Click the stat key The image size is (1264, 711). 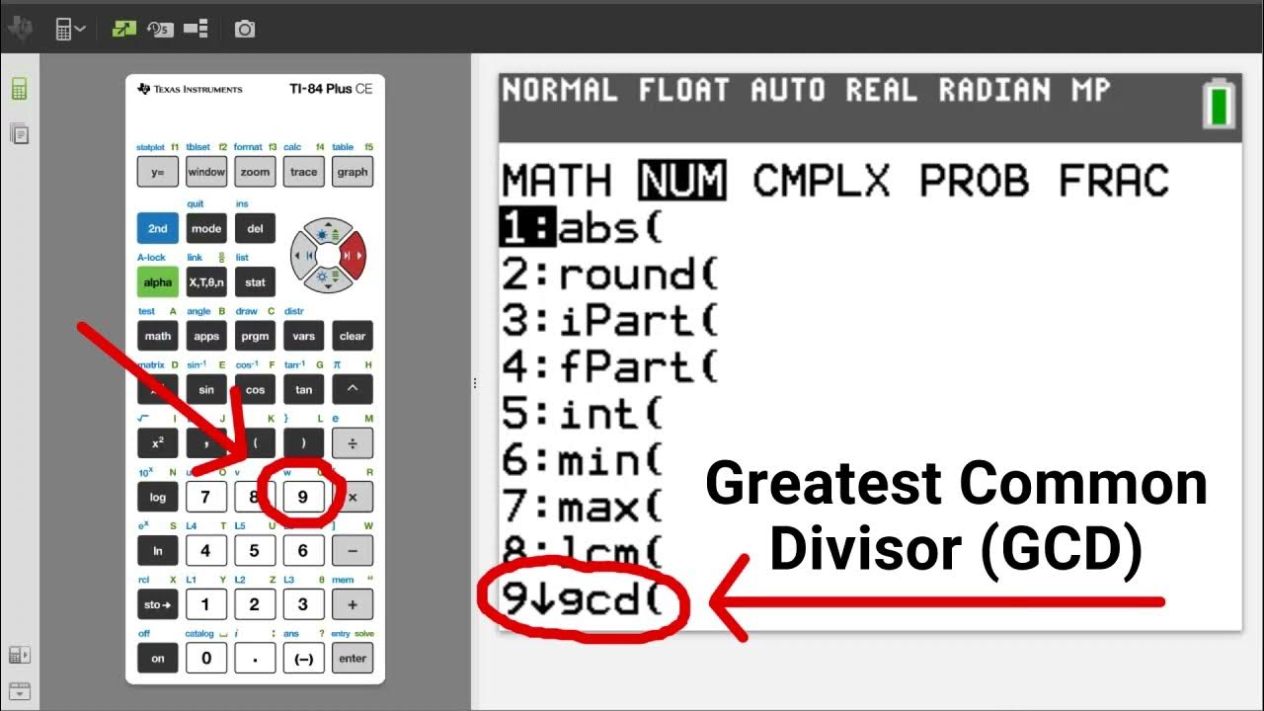coord(255,282)
